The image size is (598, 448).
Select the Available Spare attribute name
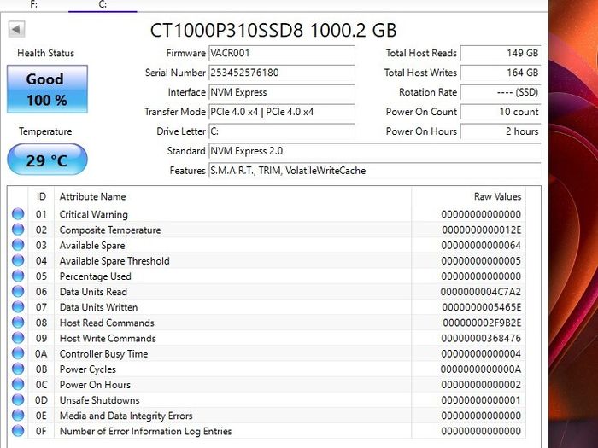pyautogui.click(x=92, y=246)
